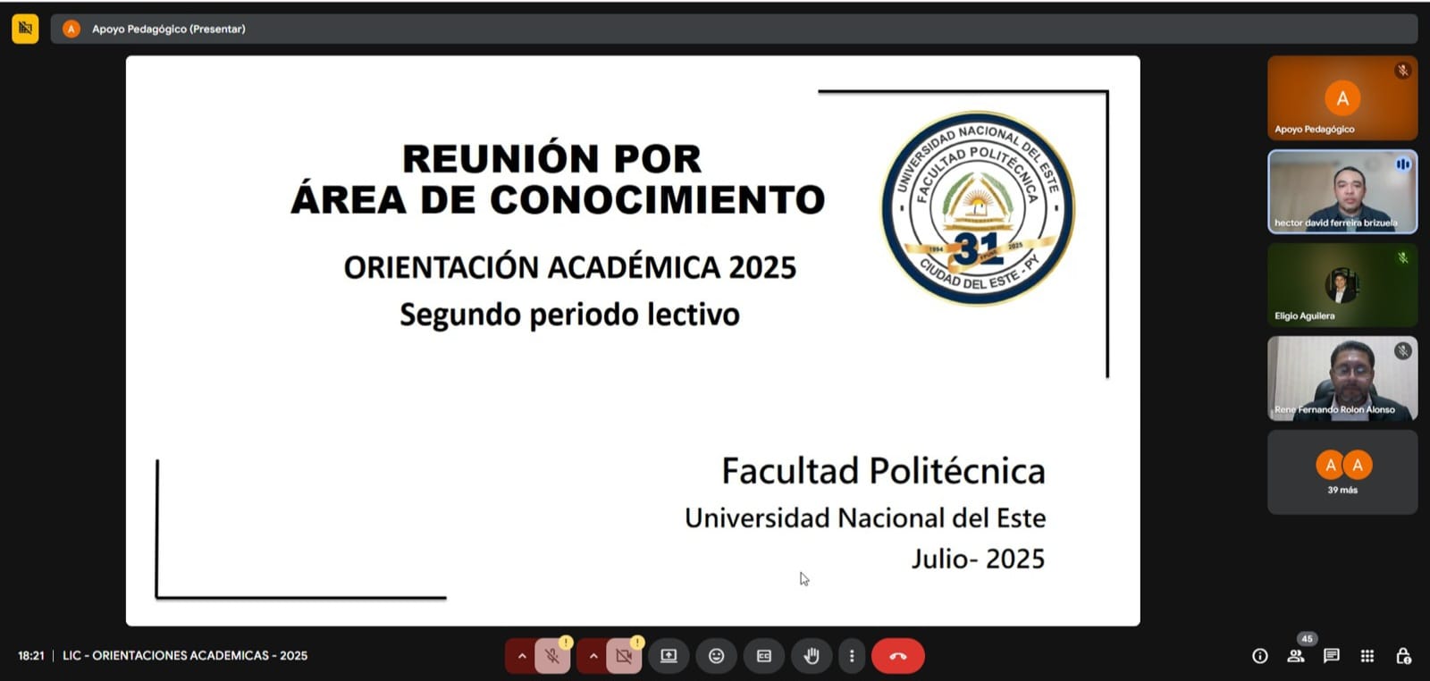Click the muted mic icon on Apoyo Pedagógico tile
Screen dimensions: 1430x681
point(1403,71)
